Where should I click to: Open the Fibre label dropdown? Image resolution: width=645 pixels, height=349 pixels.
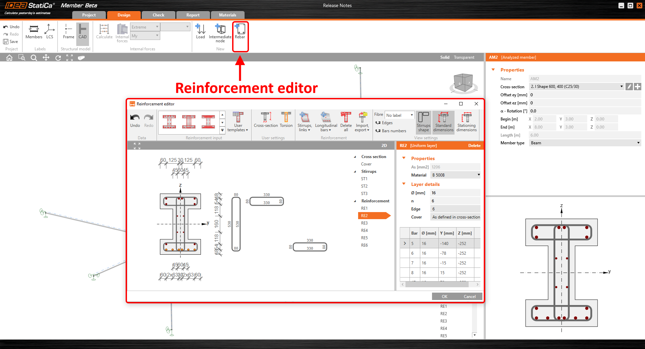[399, 115]
